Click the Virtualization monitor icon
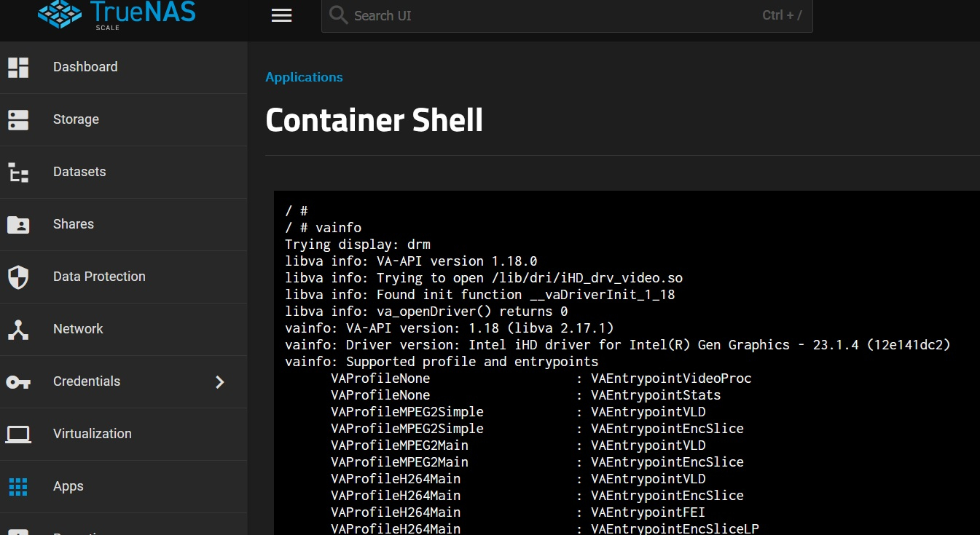 coord(17,434)
